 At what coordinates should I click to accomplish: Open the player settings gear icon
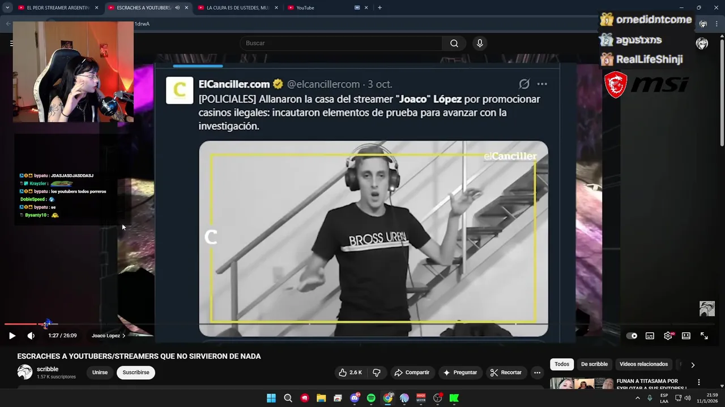click(668, 336)
